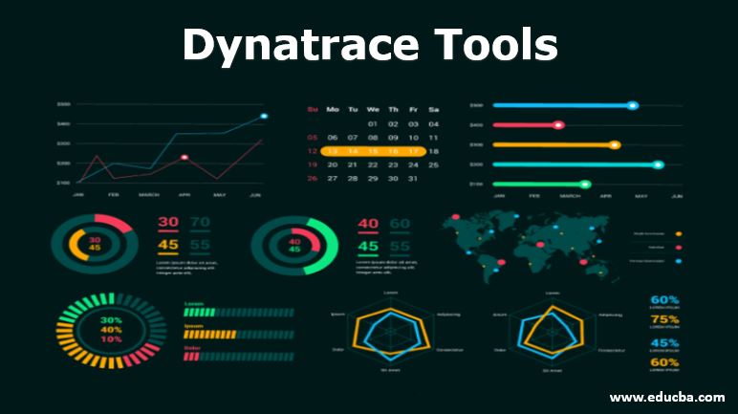Click the Dynatrace Tools title
738x414 pixels.
tap(370, 45)
